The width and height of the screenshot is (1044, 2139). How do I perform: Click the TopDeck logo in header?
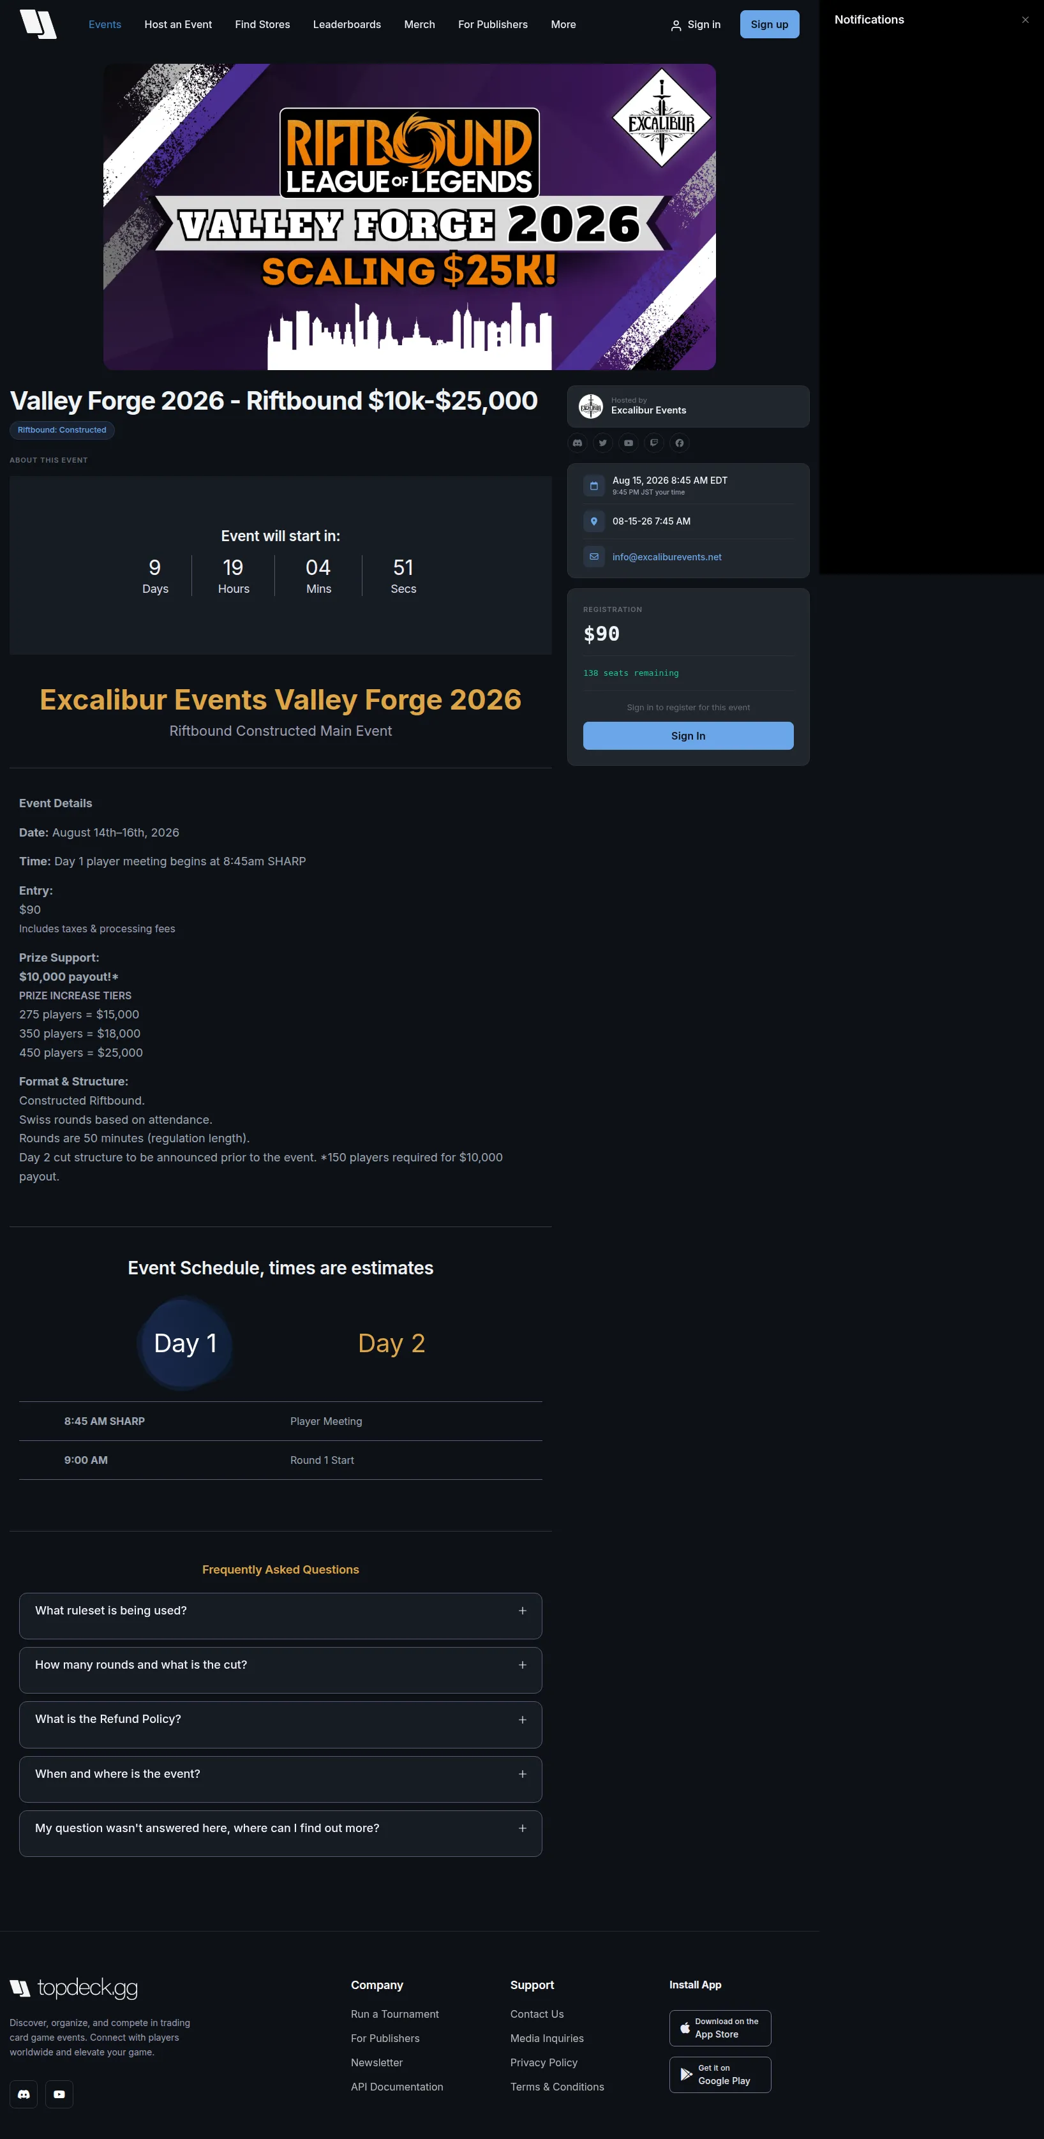pyautogui.click(x=38, y=24)
